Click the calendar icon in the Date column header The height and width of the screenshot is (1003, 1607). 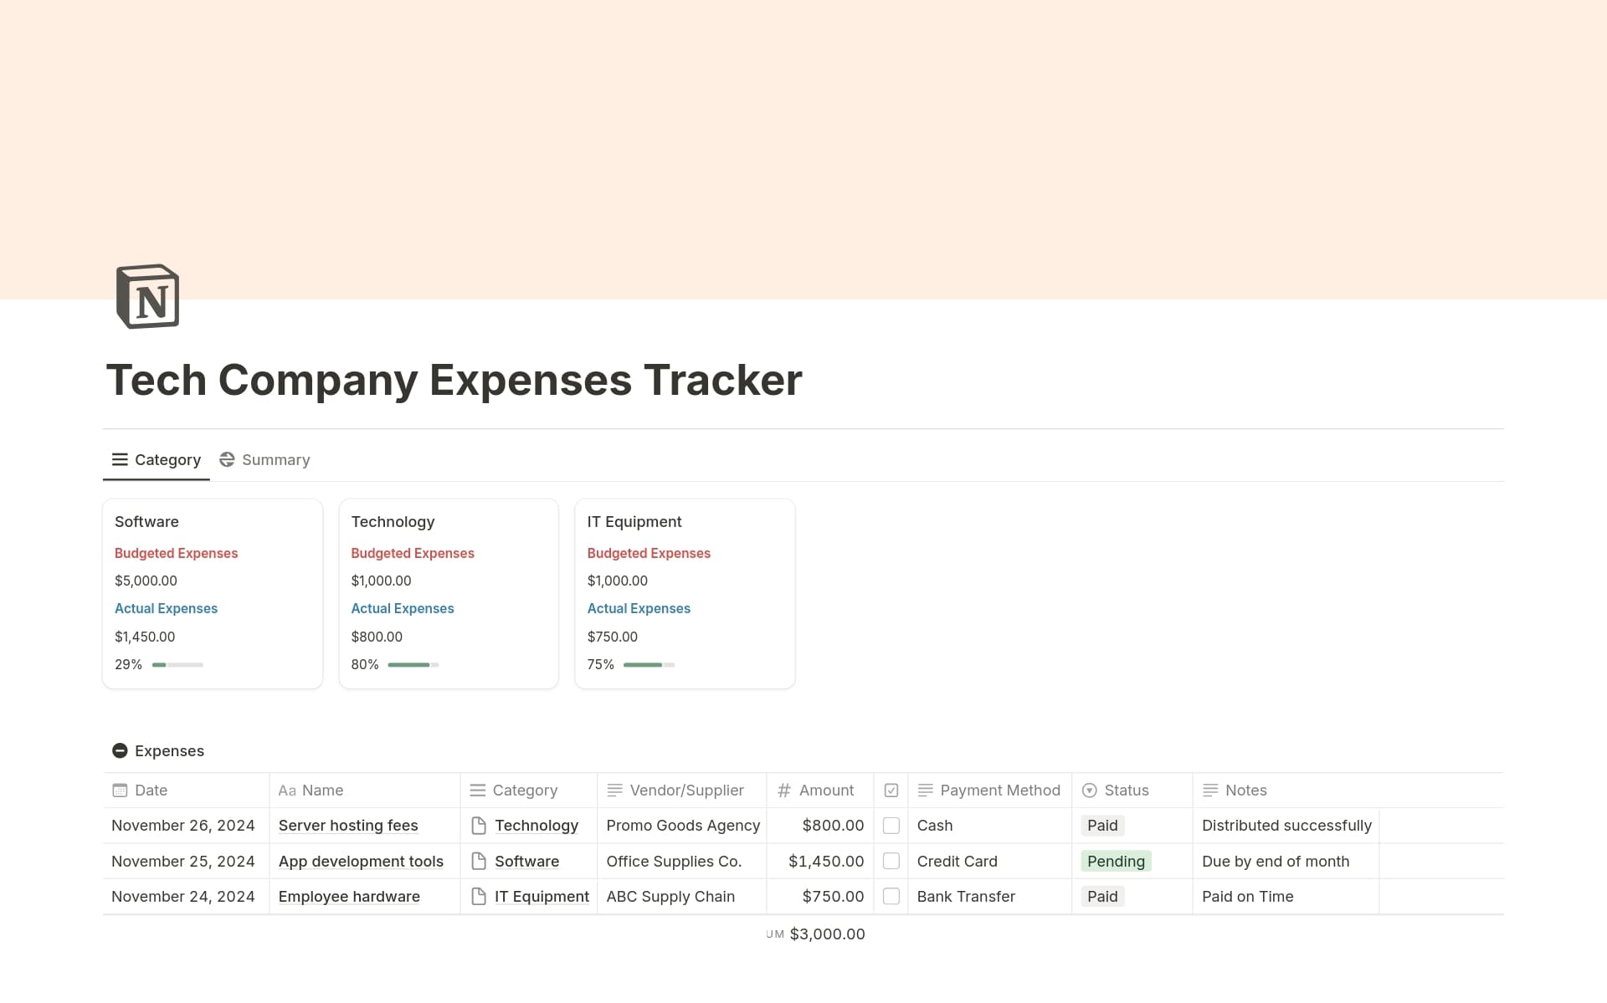click(120, 790)
